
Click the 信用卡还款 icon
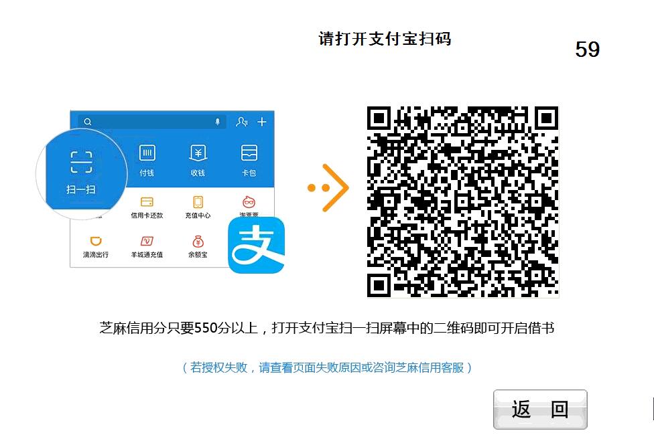(x=147, y=202)
